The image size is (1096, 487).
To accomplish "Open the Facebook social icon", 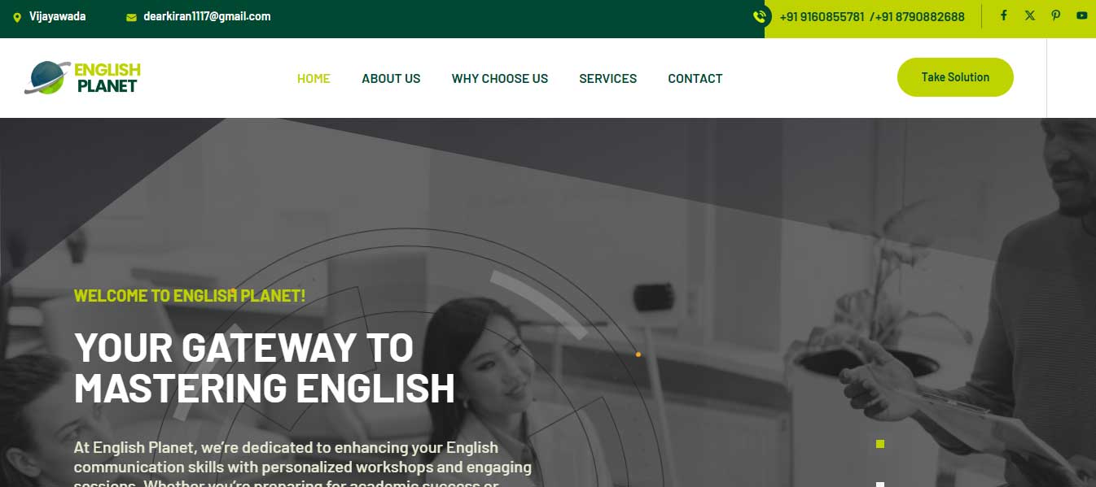I will coord(1003,15).
